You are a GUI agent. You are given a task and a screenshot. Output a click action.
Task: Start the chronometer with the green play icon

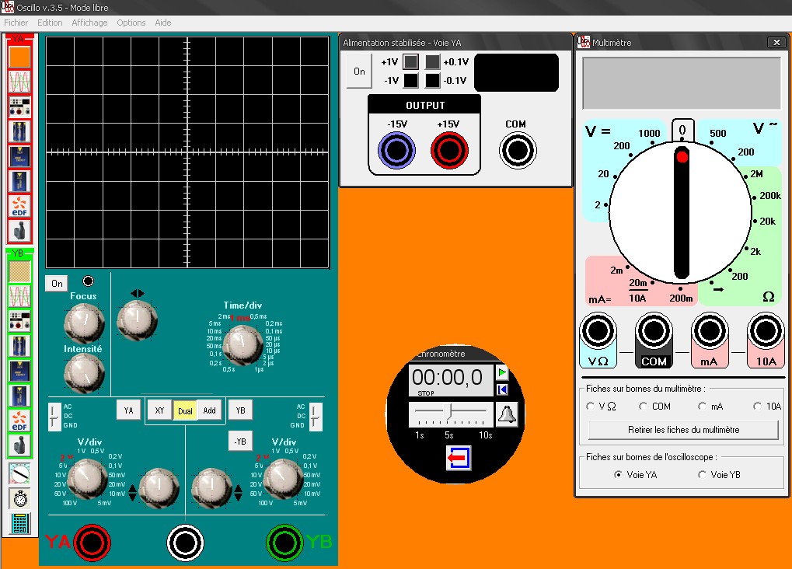[502, 373]
